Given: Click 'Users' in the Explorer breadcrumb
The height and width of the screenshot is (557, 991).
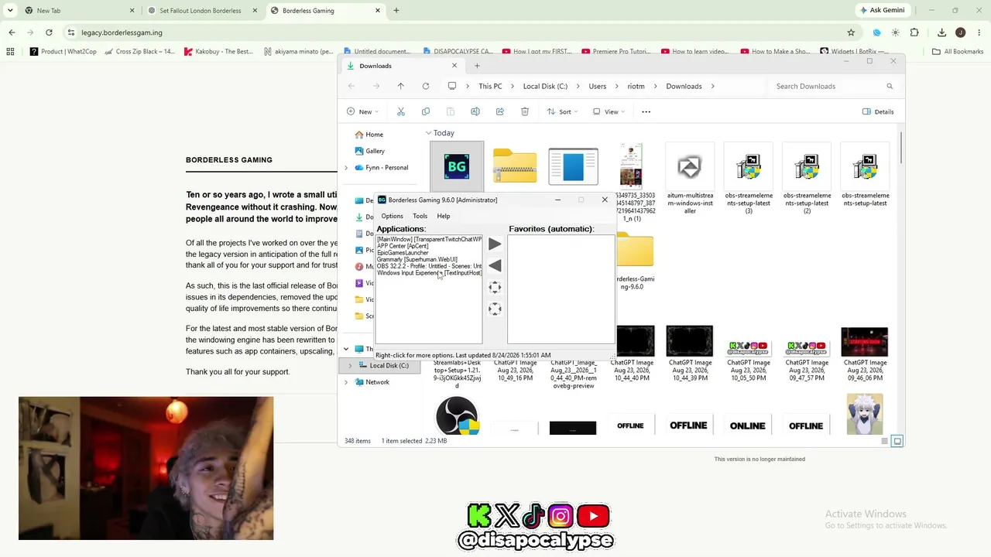Looking at the screenshot, I should tap(597, 86).
